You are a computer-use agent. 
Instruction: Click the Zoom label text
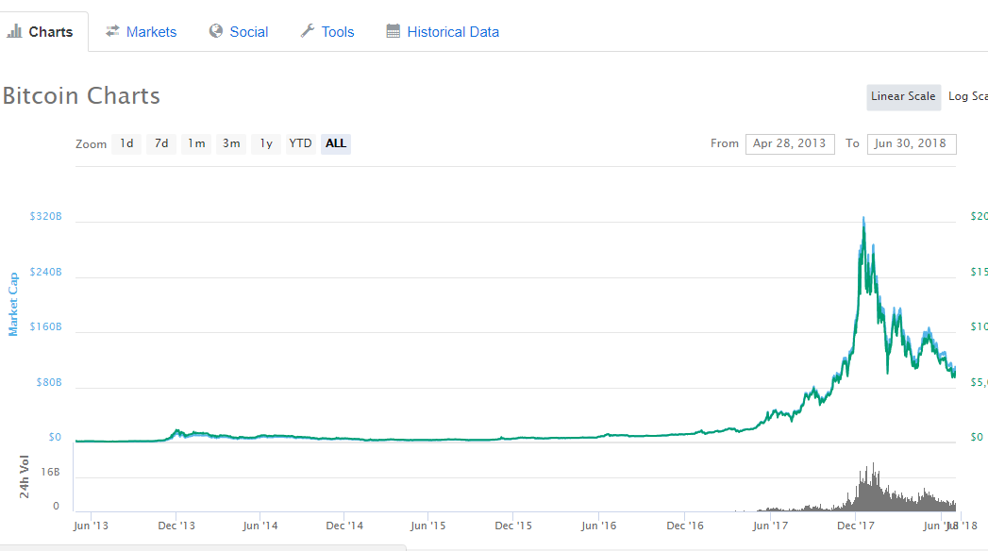(91, 144)
